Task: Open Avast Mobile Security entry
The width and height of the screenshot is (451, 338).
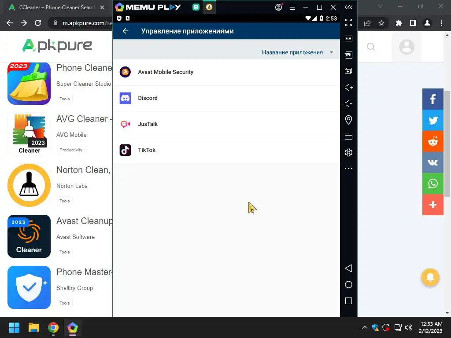Action: pos(226,72)
